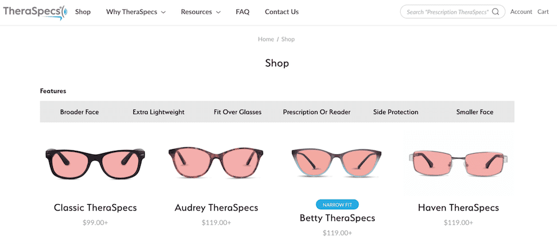Click the TheraSpecs logo
This screenshot has height=245, width=557.
34,11
